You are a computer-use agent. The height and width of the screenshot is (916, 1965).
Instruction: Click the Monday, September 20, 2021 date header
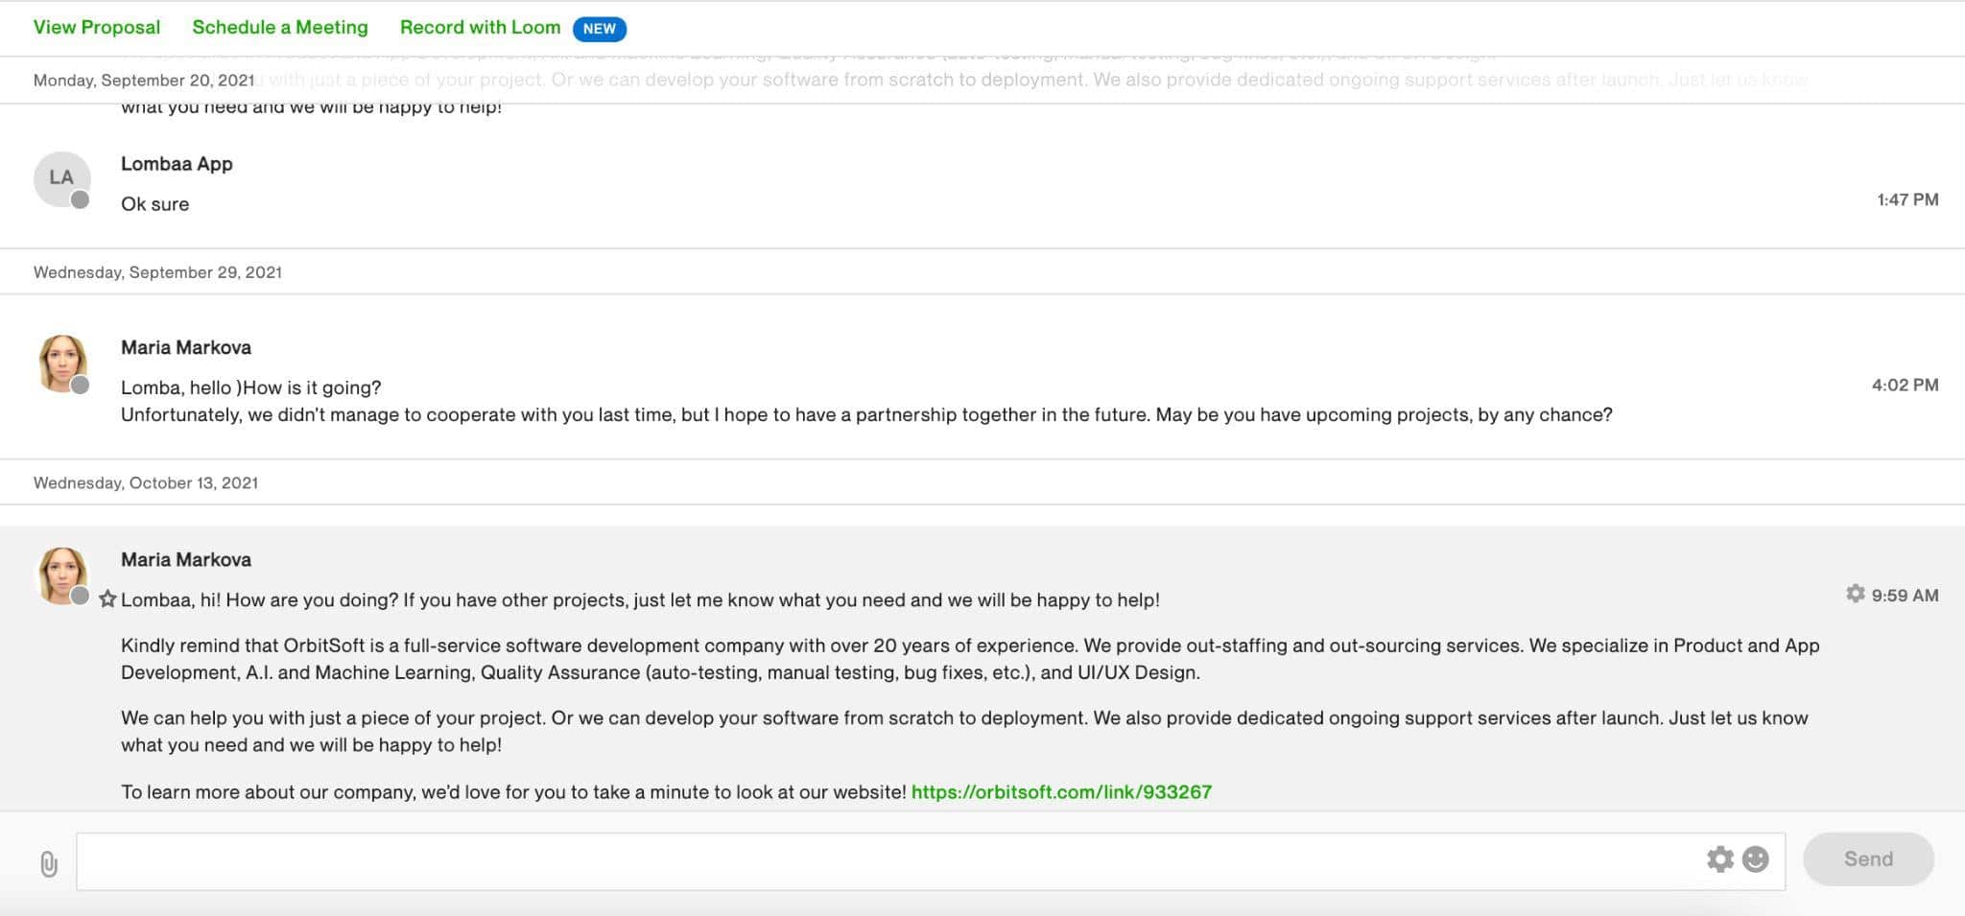(144, 80)
